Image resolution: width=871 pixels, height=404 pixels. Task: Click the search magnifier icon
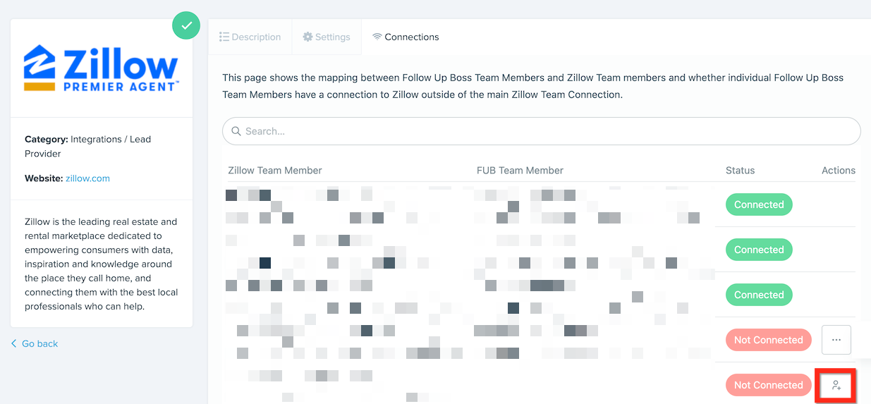click(x=236, y=131)
